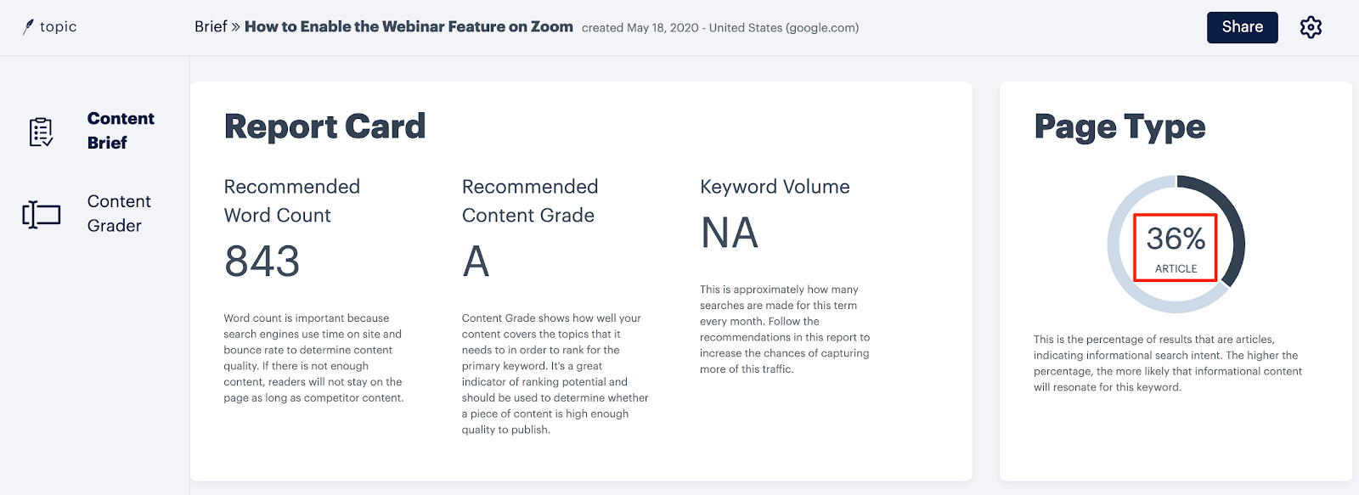Click the Report Card heading
This screenshot has width=1359, height=495.
324,127
